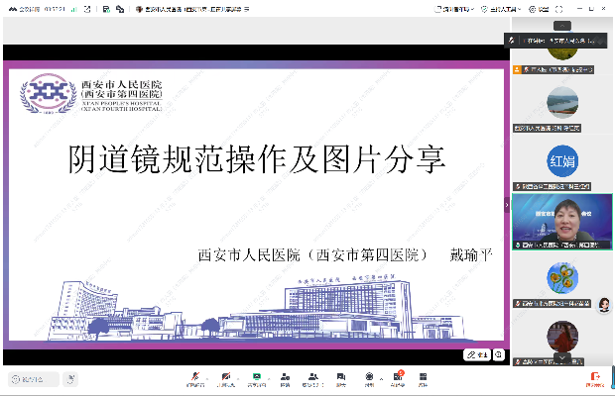Select the sunflower avatar participant tile
Viewport: 615px width, 396px height.
click(562, 280)
